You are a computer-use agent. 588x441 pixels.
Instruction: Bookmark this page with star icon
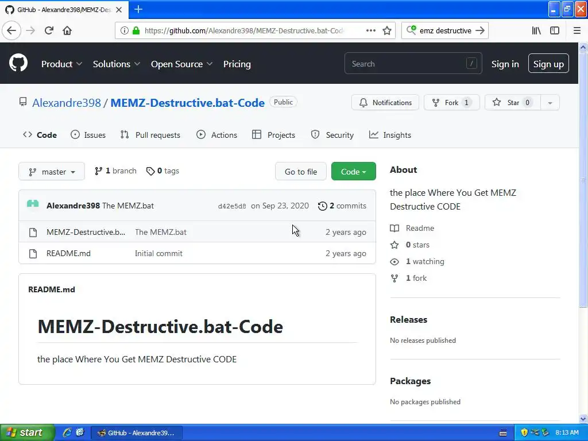(x=387, y=30)
